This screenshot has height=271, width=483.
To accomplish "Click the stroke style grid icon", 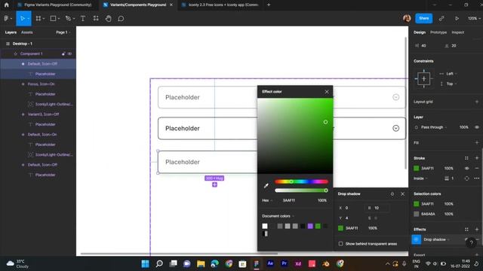I will (x=466, y=158).
